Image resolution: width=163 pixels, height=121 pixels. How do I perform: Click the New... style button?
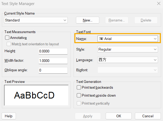[x=88, y=20]
